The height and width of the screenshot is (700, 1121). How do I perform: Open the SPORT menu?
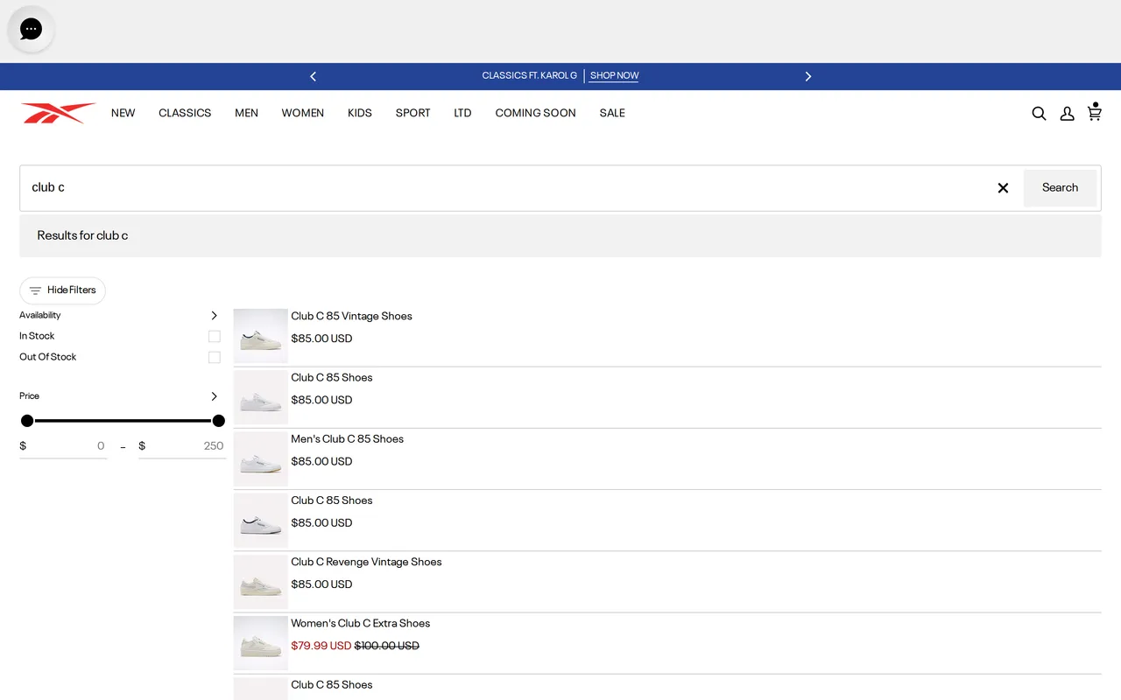[x=412, y=113]
